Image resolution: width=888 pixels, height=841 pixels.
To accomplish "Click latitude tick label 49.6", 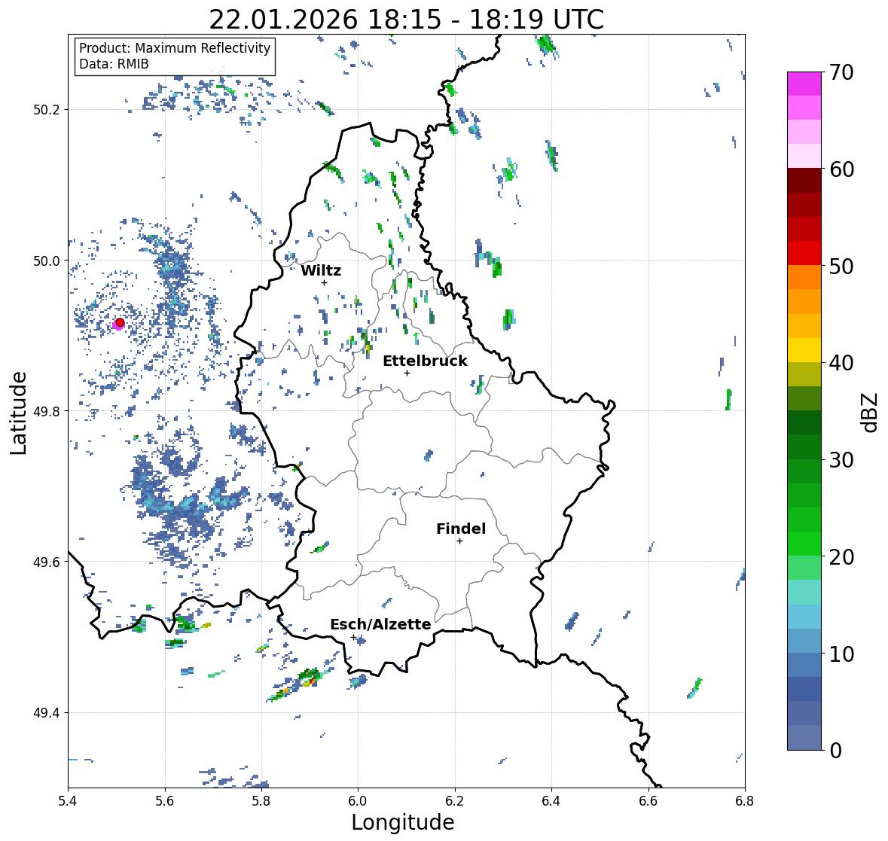I will [47, 562].
